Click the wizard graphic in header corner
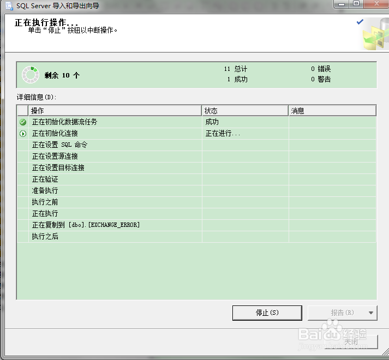The image size is (389, 360). (x=375, y=34)
